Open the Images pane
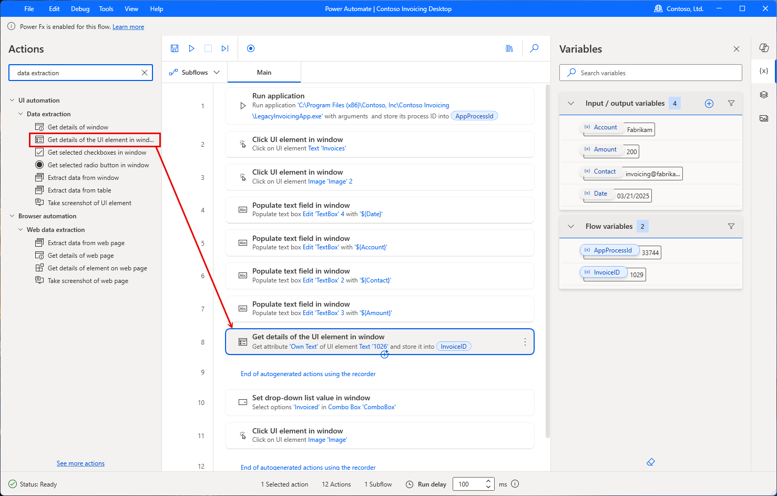777x496 pixels. 763,118
